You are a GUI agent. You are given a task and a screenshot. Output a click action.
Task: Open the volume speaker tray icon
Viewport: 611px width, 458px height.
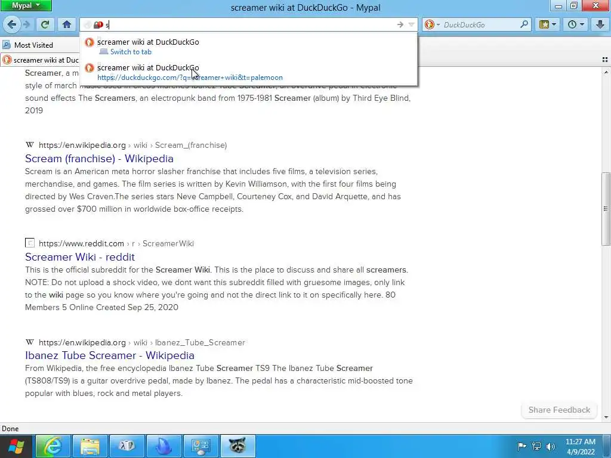551,446
